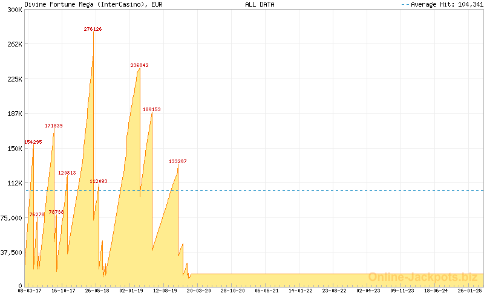Click the 276126 peak value label
The width and height of the screenshot is (484, 296).
[93, 29]
